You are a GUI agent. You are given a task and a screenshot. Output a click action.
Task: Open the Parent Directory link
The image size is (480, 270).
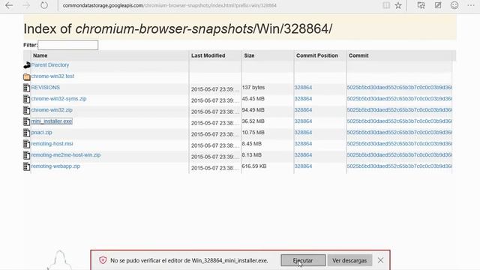click(50, 65)
